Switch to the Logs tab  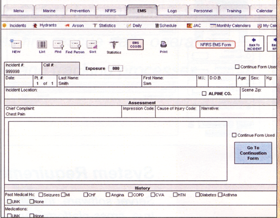[x=173, y=11]
